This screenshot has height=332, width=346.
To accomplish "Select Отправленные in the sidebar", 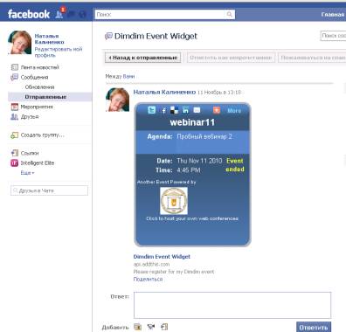I will point(45,97).
